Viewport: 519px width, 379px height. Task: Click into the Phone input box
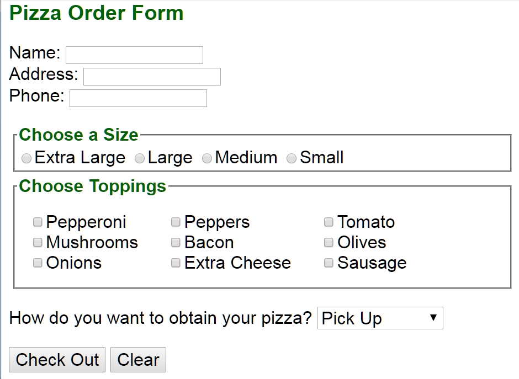[x=138, y=98]
